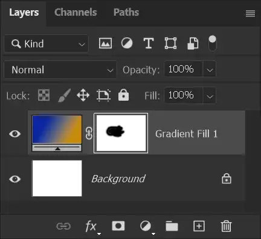Toggle layer filtering switch
The width and height of the screenshot is (261, 239).
213,43
